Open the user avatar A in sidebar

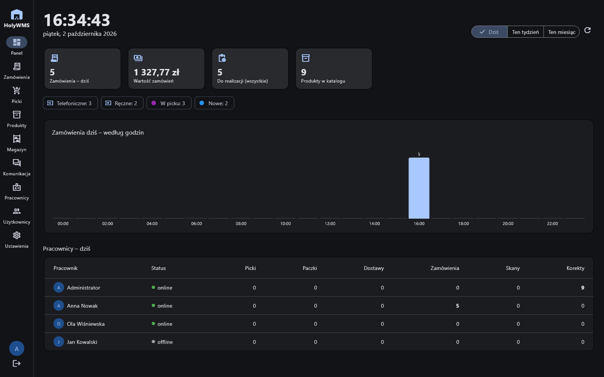click(x=17, y=349)
